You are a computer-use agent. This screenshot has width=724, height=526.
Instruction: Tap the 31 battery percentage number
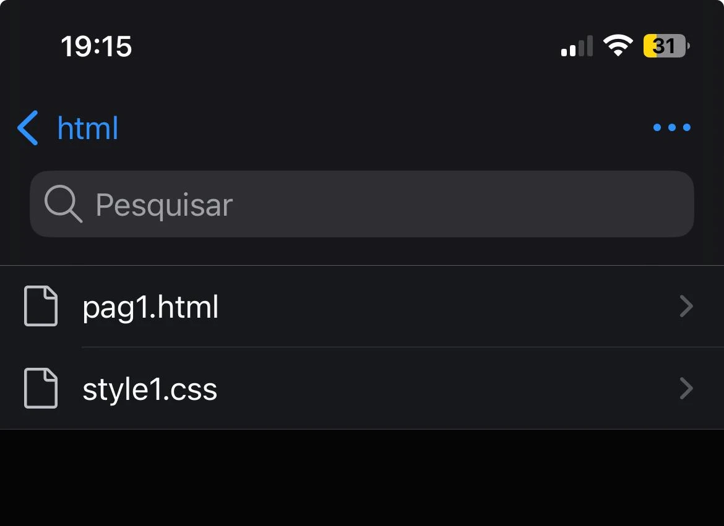664,46
